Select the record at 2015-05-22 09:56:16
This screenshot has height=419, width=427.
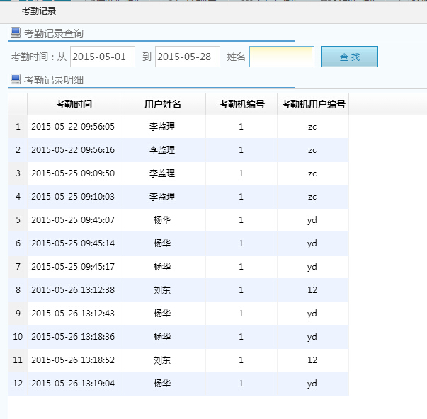tap(73, 150)
